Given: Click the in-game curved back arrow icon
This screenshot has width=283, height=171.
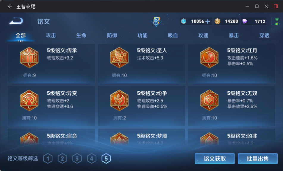Looking at the screenshot, I should 16,21.
